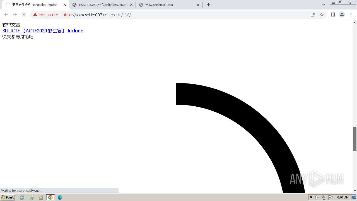Bookmark this page with the star
The width and height of the screenshot is (357, 201).
(x=322, y=15)
